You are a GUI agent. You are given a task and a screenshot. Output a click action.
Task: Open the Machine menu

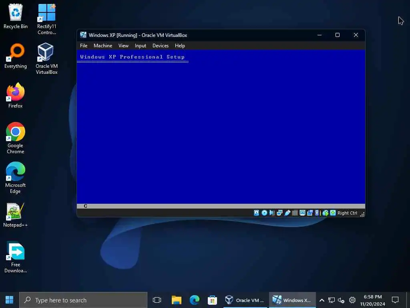[103, 46]
